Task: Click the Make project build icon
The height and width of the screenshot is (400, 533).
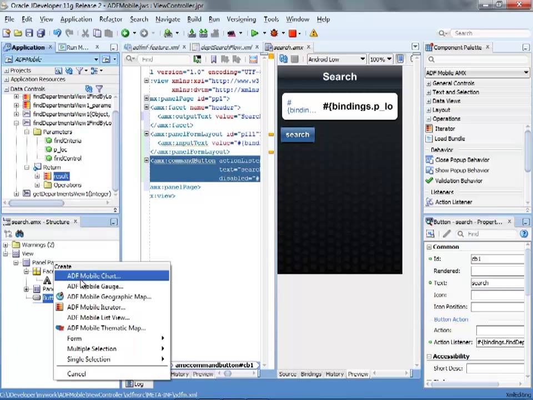Action: pyautogui.click(x=192, y=33)
